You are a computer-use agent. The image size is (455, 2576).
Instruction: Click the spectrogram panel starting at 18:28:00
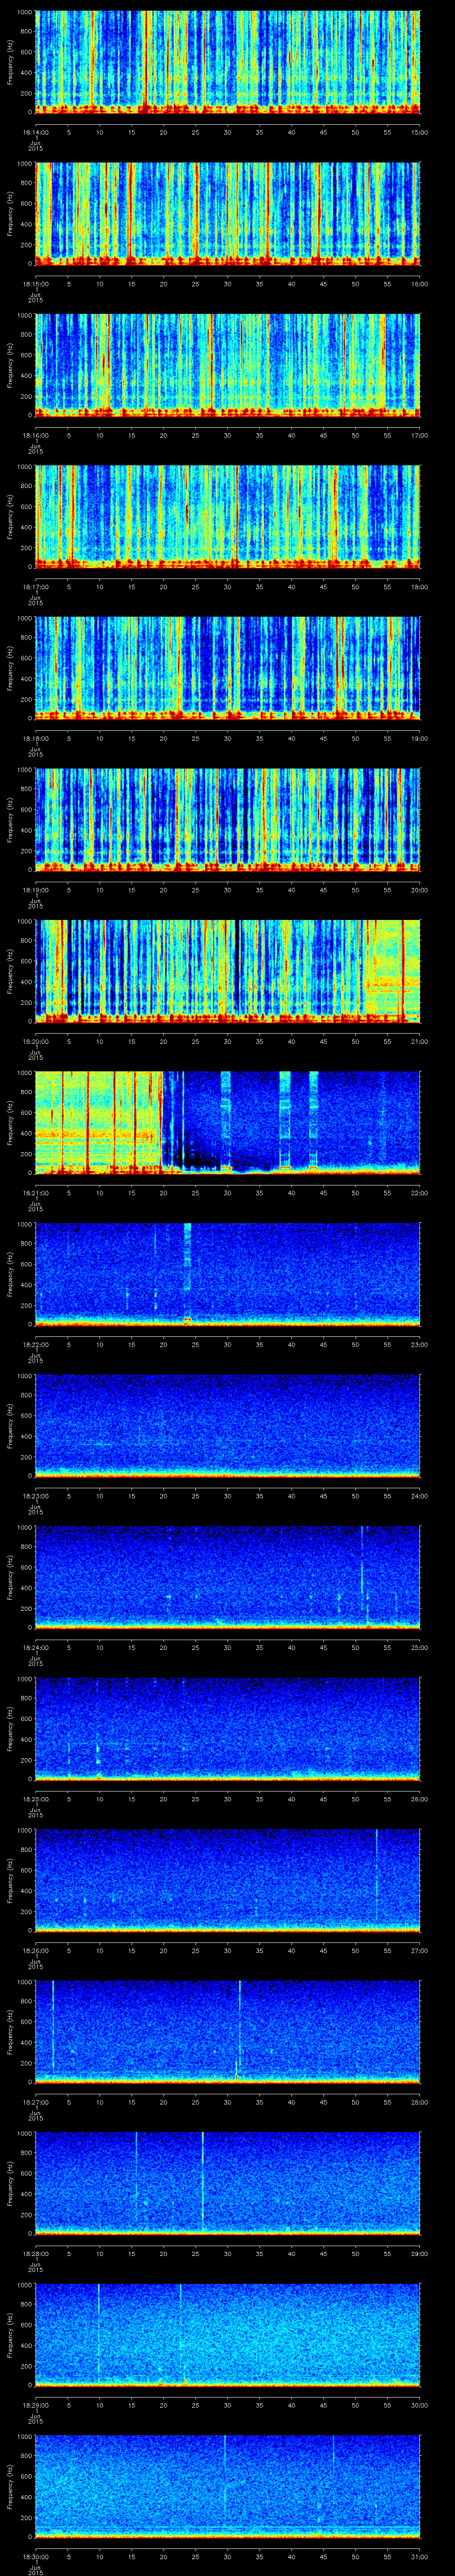tap(228, 2184)
